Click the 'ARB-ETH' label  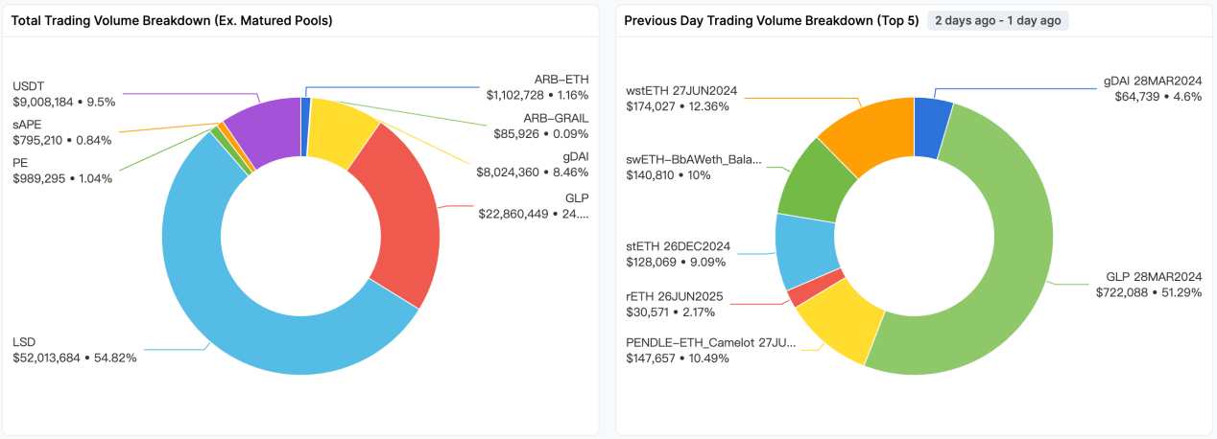pyautogui.click(x=561, y=80)
